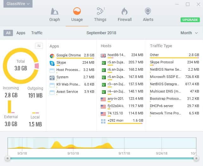
Task: Click the grid icon beside +292 more
Action: [103, 121]
